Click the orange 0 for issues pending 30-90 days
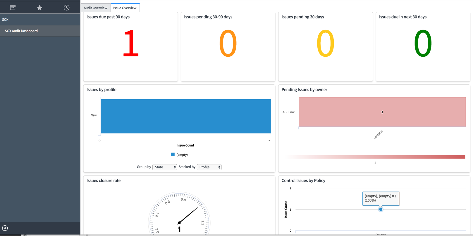This screenshot has height=236, width=473. coord(228,44)
